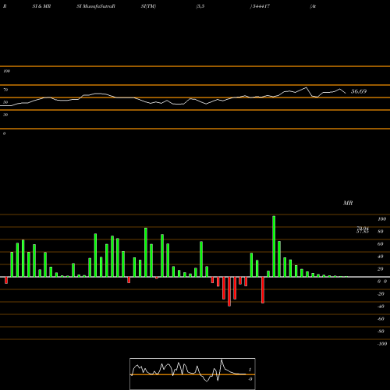Click the overlapping 79.94 / 57.53 MR values

coord(363,230)
